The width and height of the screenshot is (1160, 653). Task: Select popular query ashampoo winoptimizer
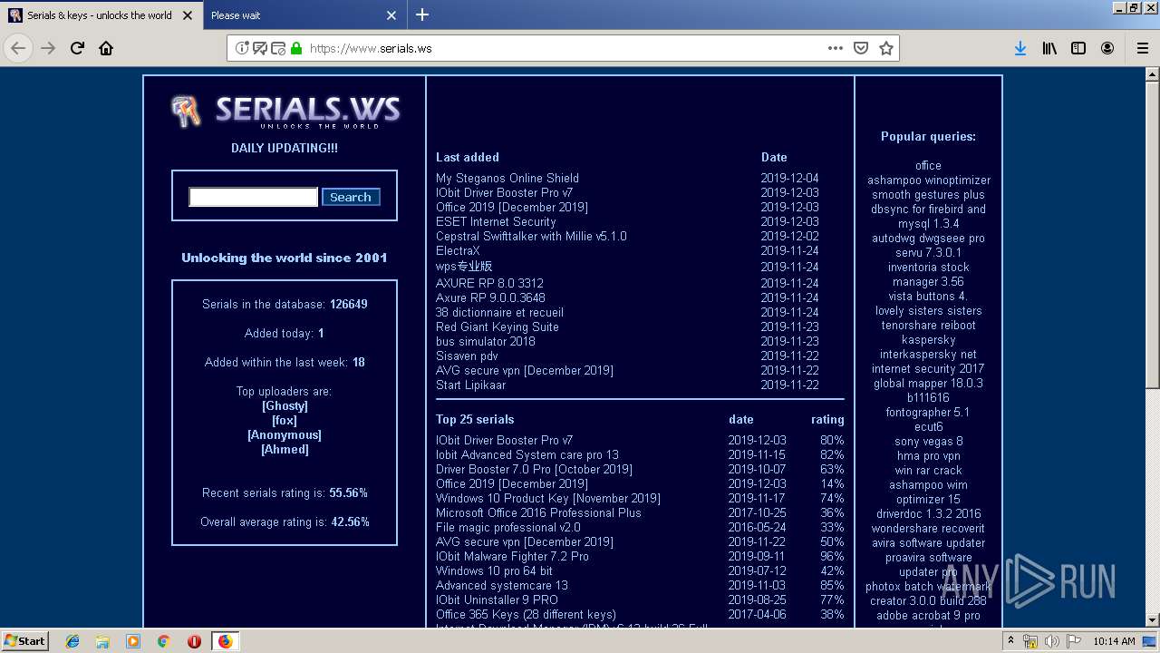[x=929, y=180]
